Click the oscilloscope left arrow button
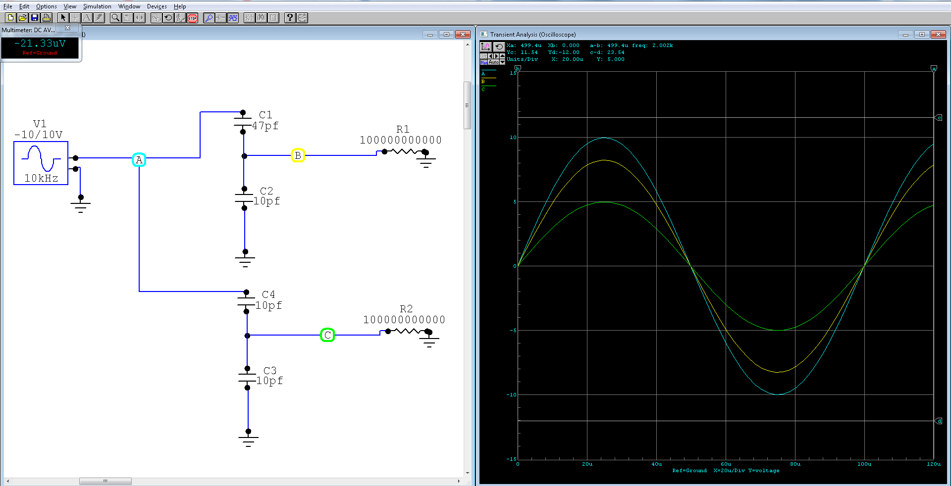Viewport: 951px width, 486px height. [x=491, y=56]
